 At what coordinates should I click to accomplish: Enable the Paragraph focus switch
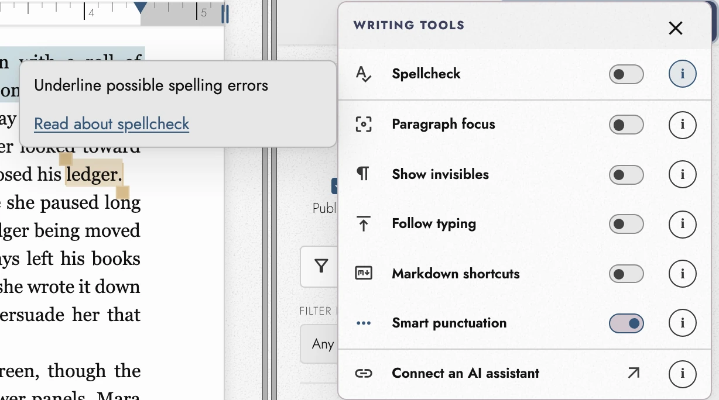click(x=626, y=125)
